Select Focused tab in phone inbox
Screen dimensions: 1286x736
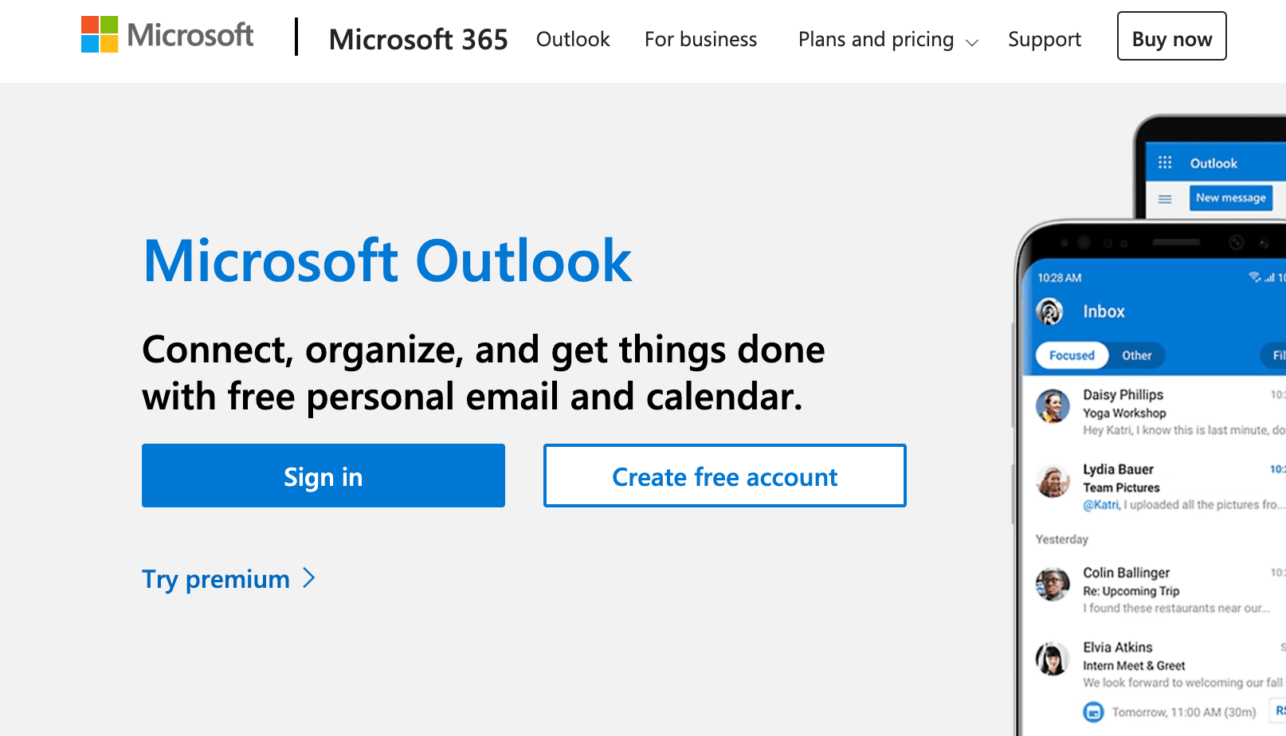pyautogui.click(x=1072, y=355)
